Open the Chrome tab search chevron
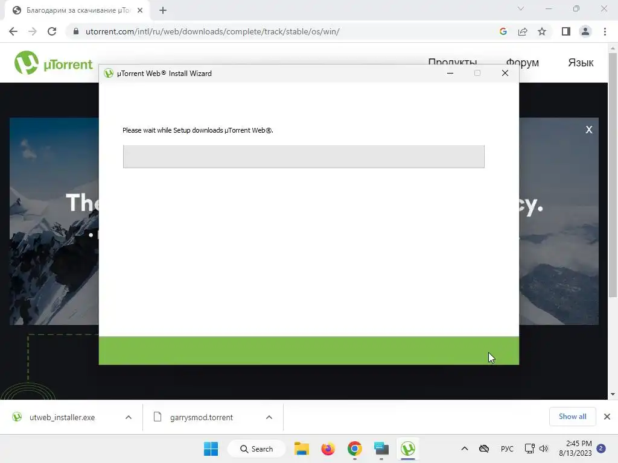Image resolution: width=618 pixels, height=463 pixels. [521, 8]
